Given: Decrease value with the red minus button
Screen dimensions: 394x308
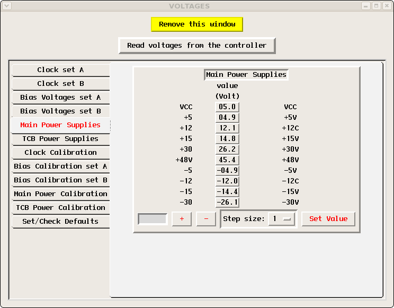Looking at the screenshot, I should click(x=206, y=219).
